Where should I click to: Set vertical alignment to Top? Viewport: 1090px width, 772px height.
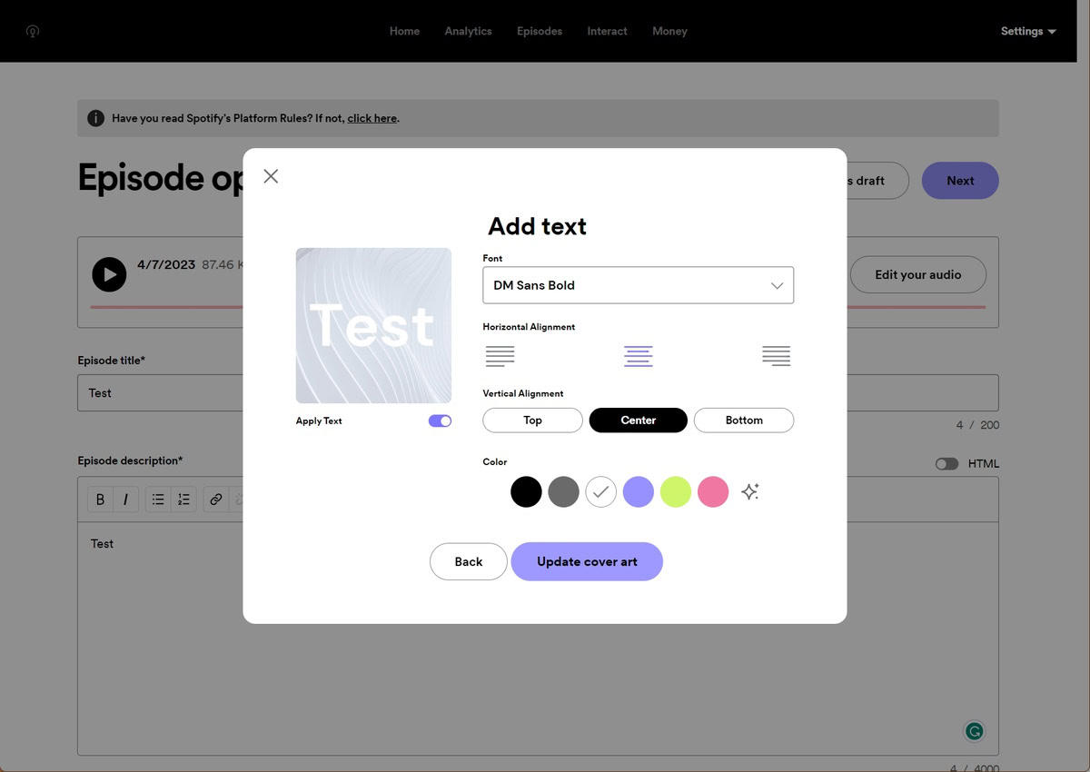pos(532,421)
